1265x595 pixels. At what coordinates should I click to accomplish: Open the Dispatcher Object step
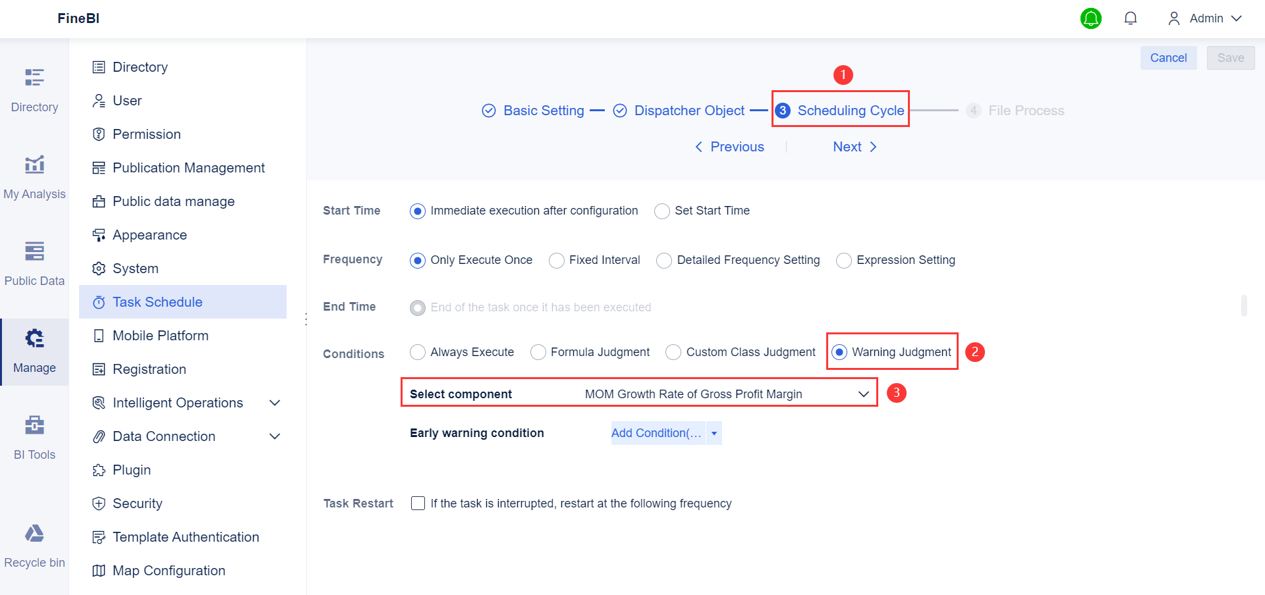(689, 110)
